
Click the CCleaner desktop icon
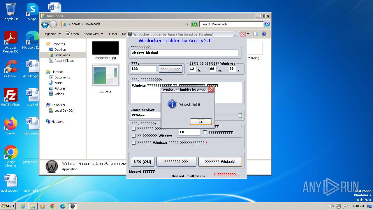tap(10, 69)
